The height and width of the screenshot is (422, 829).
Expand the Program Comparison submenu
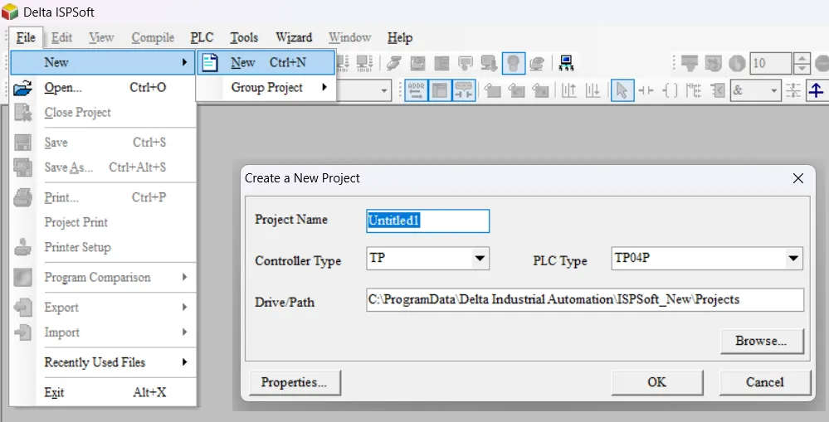(x=103, y=277)
